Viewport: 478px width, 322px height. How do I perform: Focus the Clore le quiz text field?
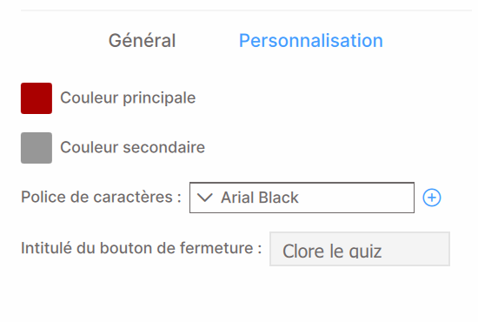pyautogui.click(x=360, y=249)
